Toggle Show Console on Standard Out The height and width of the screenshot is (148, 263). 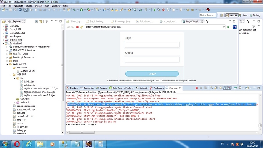click(x=225, y=88)
